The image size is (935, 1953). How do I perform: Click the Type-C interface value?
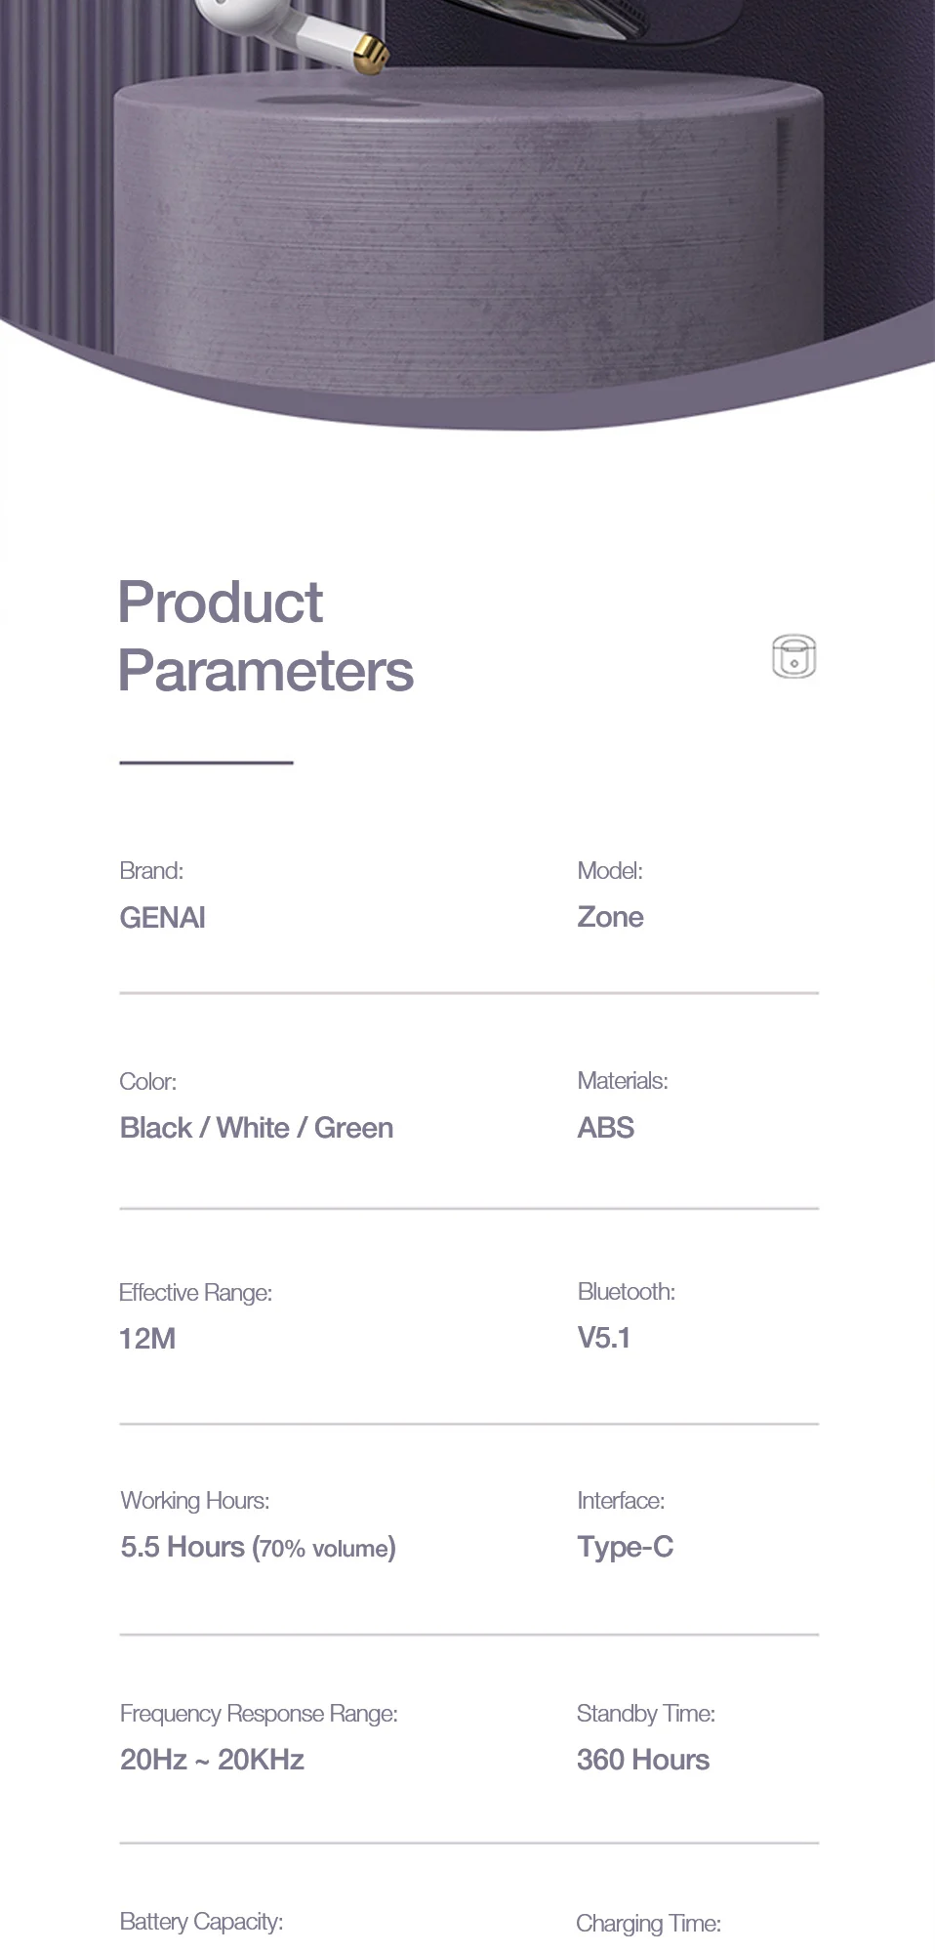click(x=626, y=1547)
